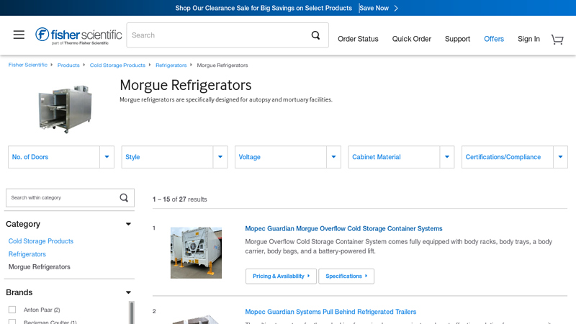Go to Refrigerators breadcrumb

(x=171, y=66)
